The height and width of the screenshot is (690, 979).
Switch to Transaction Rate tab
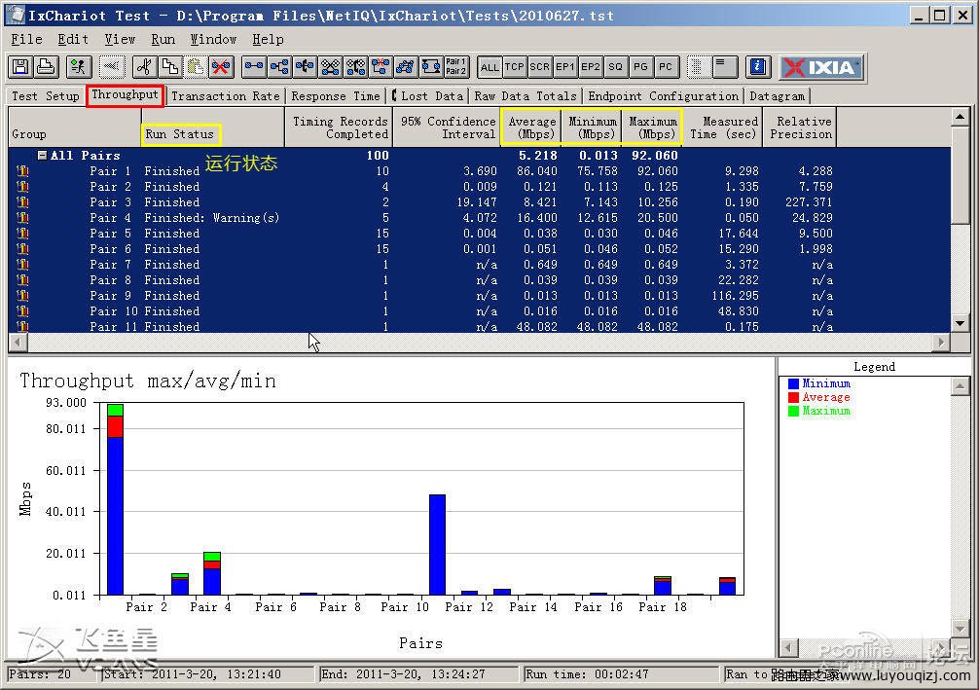tap(226, 96)
